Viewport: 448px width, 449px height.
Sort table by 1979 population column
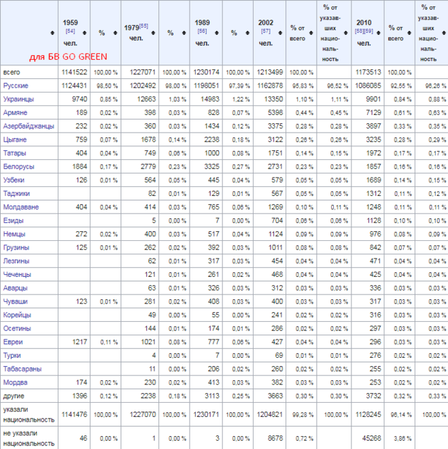pyautogui.click(x=154, y=33)
